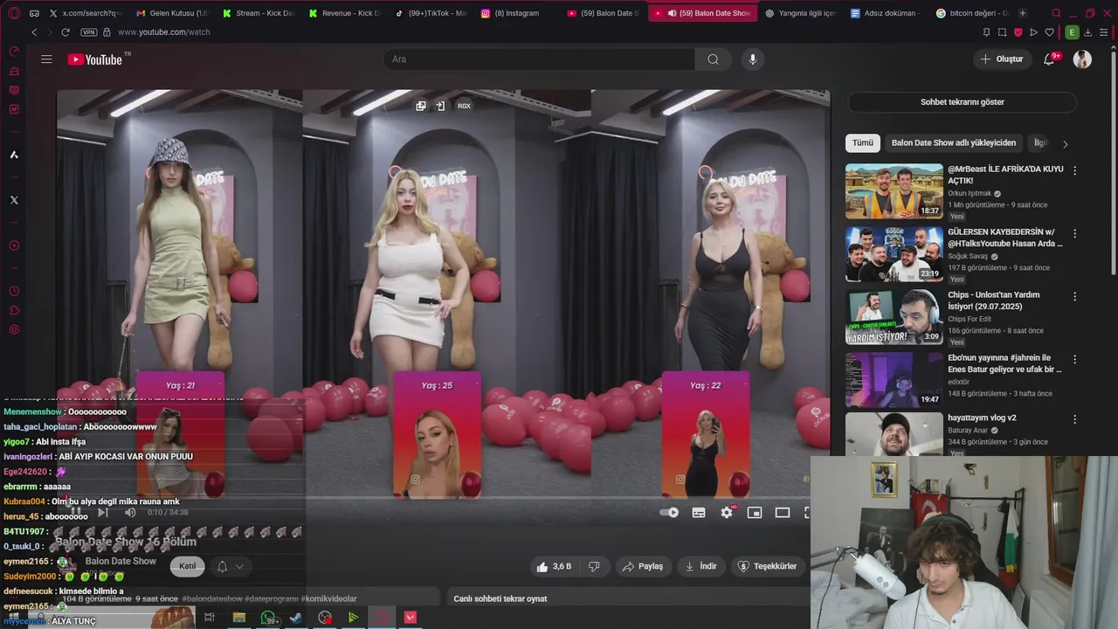Click the address bar www.youtube.com/watch
This screenshot has height=629, width=1118.
163,32
